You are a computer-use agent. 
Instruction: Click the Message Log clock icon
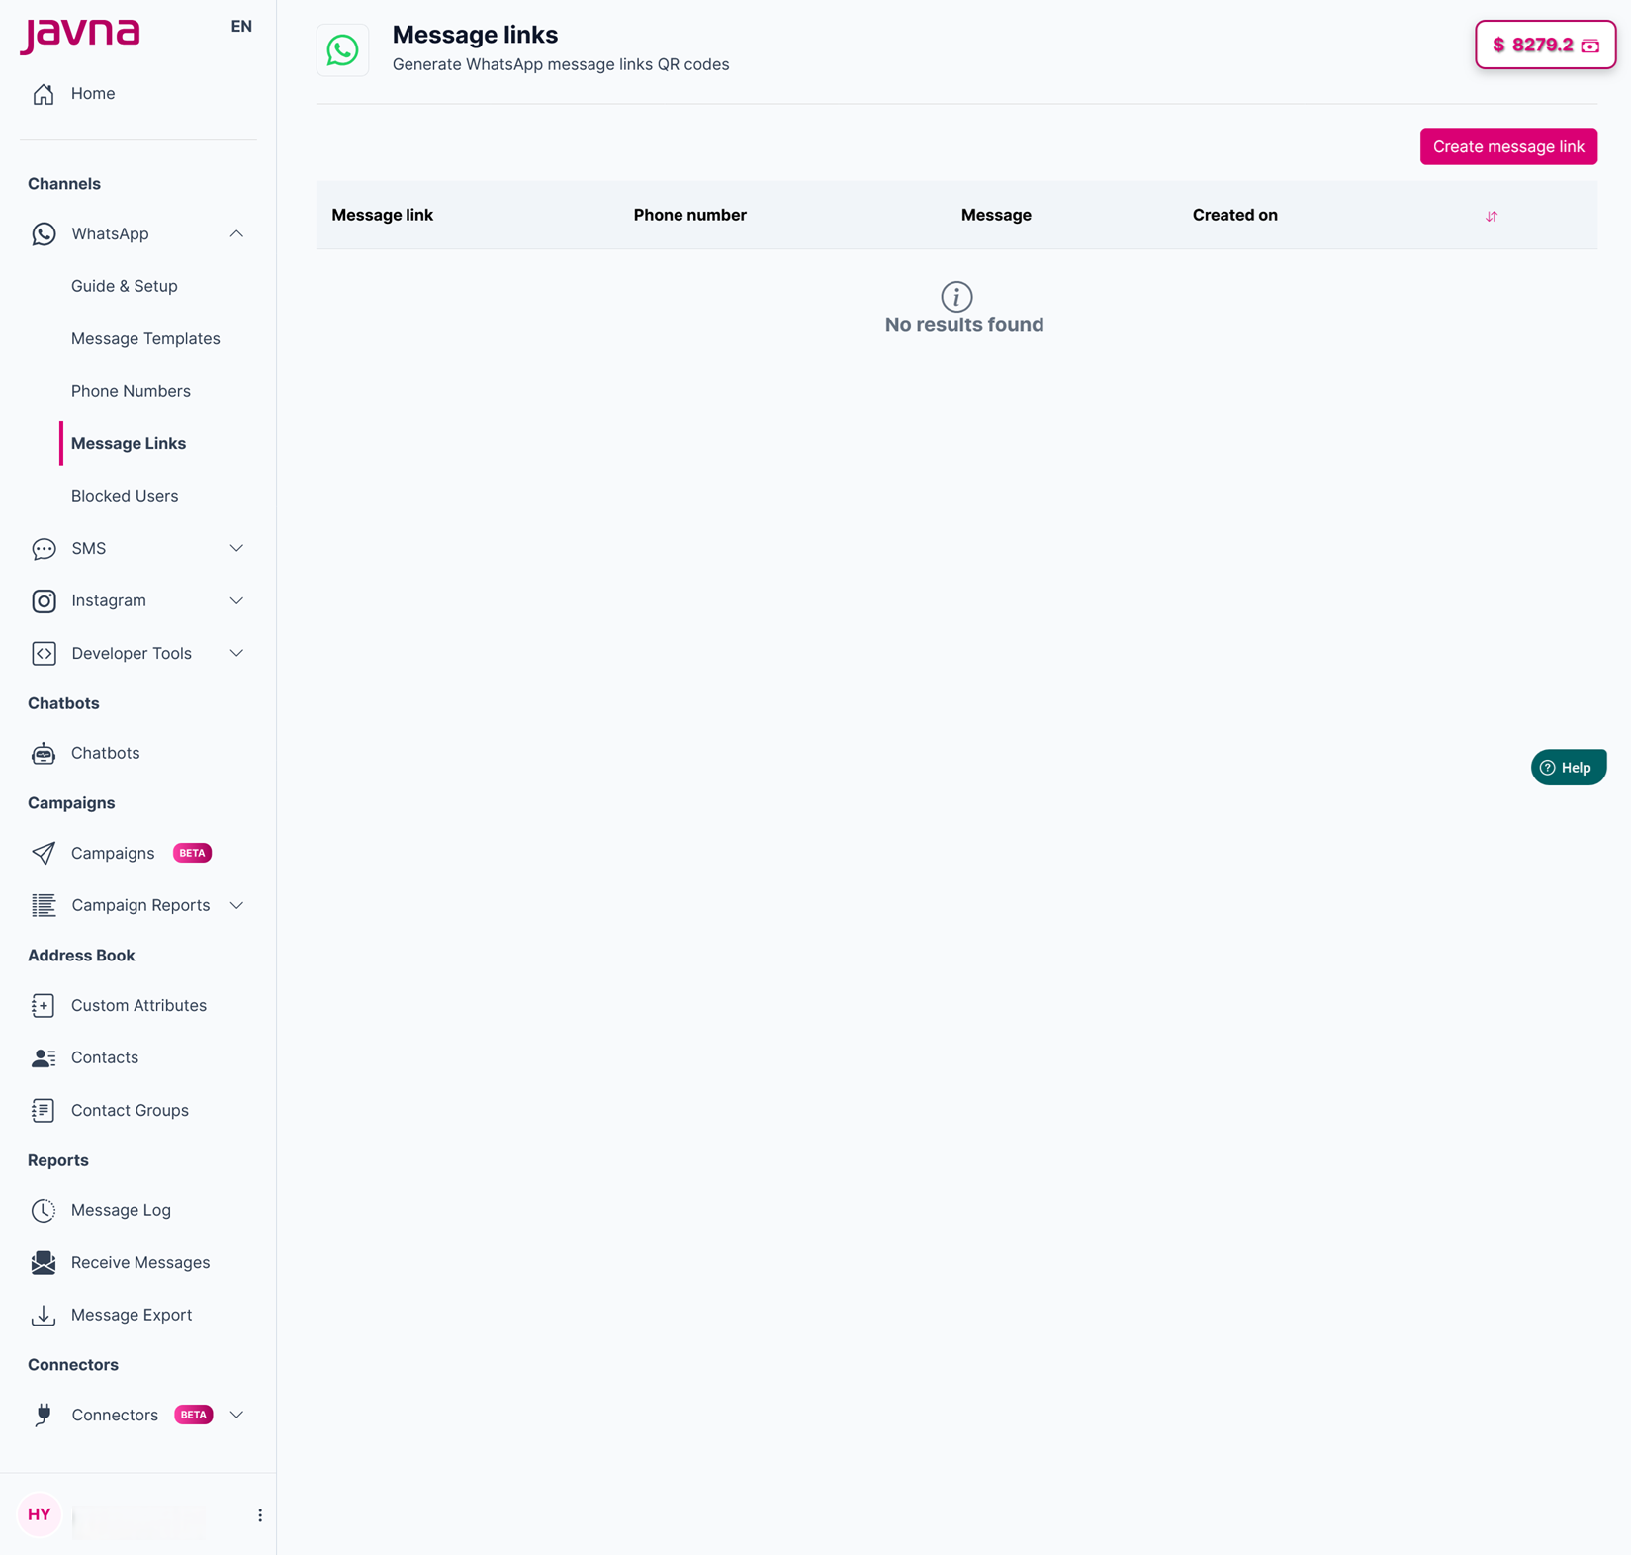click(44, 1211)
